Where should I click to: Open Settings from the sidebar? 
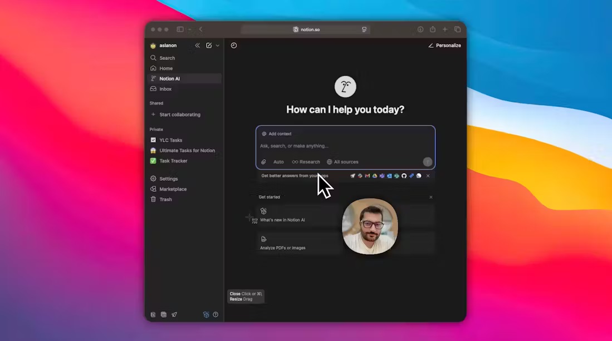tap(165, 179)
